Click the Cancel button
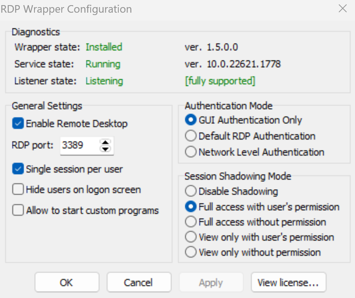This screenshot has height=298, width=355. pyautogui.click(x=139, y=282)
